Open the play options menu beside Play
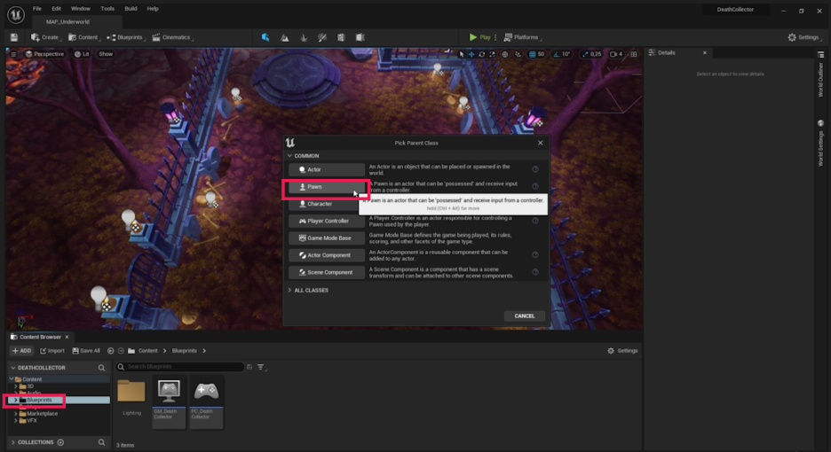831x452 pixels. point(495,37)
